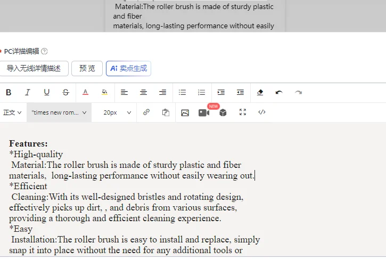Open the text highlight color picker
The width and height of the screenshot is (386, 259).
105,92
